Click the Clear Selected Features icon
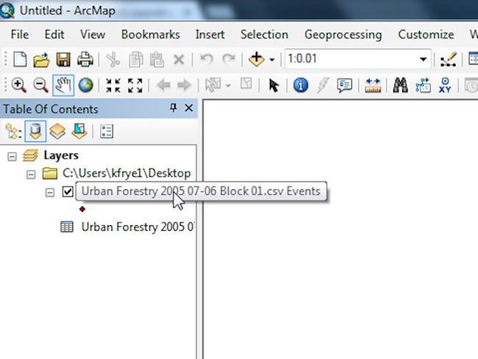 point(246,84)
